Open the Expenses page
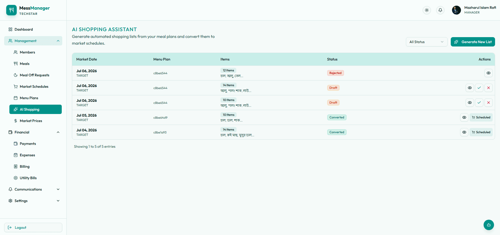 (x=35, y=155)
